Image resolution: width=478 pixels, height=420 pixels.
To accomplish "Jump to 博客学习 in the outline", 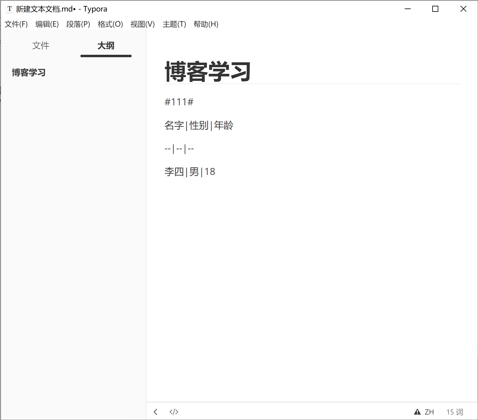I will tap(29, 73).
